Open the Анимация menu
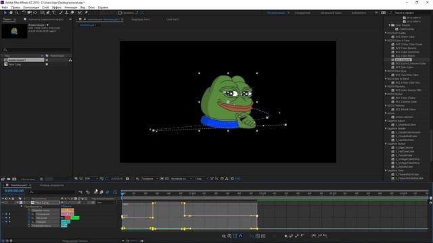Viewport: 433px width, 243px height. (x=70, y=7)
